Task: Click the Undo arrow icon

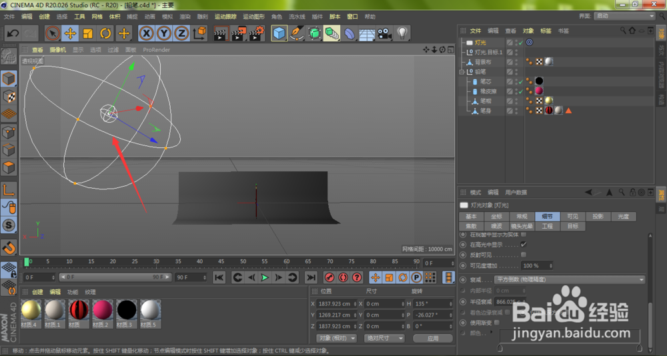Action: 13,33
